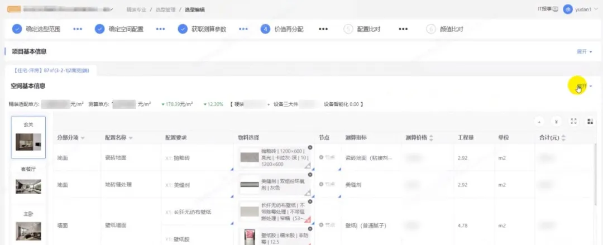Open 配置名称 column filter dropdown
603x245 pixels.
pos(131,138)
